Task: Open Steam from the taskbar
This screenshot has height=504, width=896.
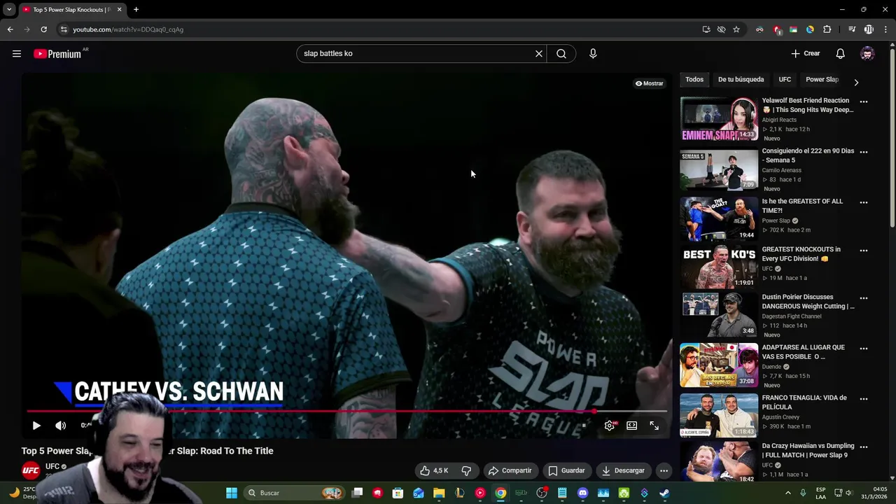Action: click(x=664, y=493)
